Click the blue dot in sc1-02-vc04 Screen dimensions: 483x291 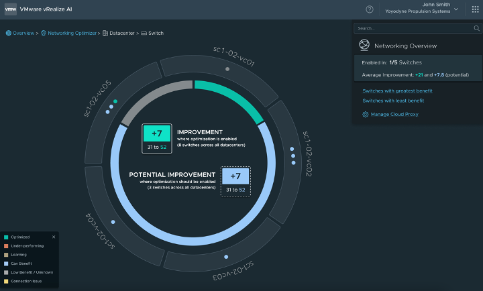[113, 222]
